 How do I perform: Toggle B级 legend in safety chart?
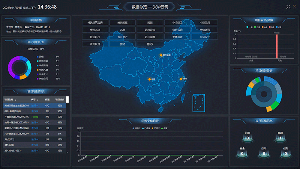(x=271, y=27)
